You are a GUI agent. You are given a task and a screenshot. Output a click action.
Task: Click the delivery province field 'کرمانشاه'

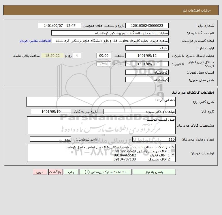[x=147, y=72]
